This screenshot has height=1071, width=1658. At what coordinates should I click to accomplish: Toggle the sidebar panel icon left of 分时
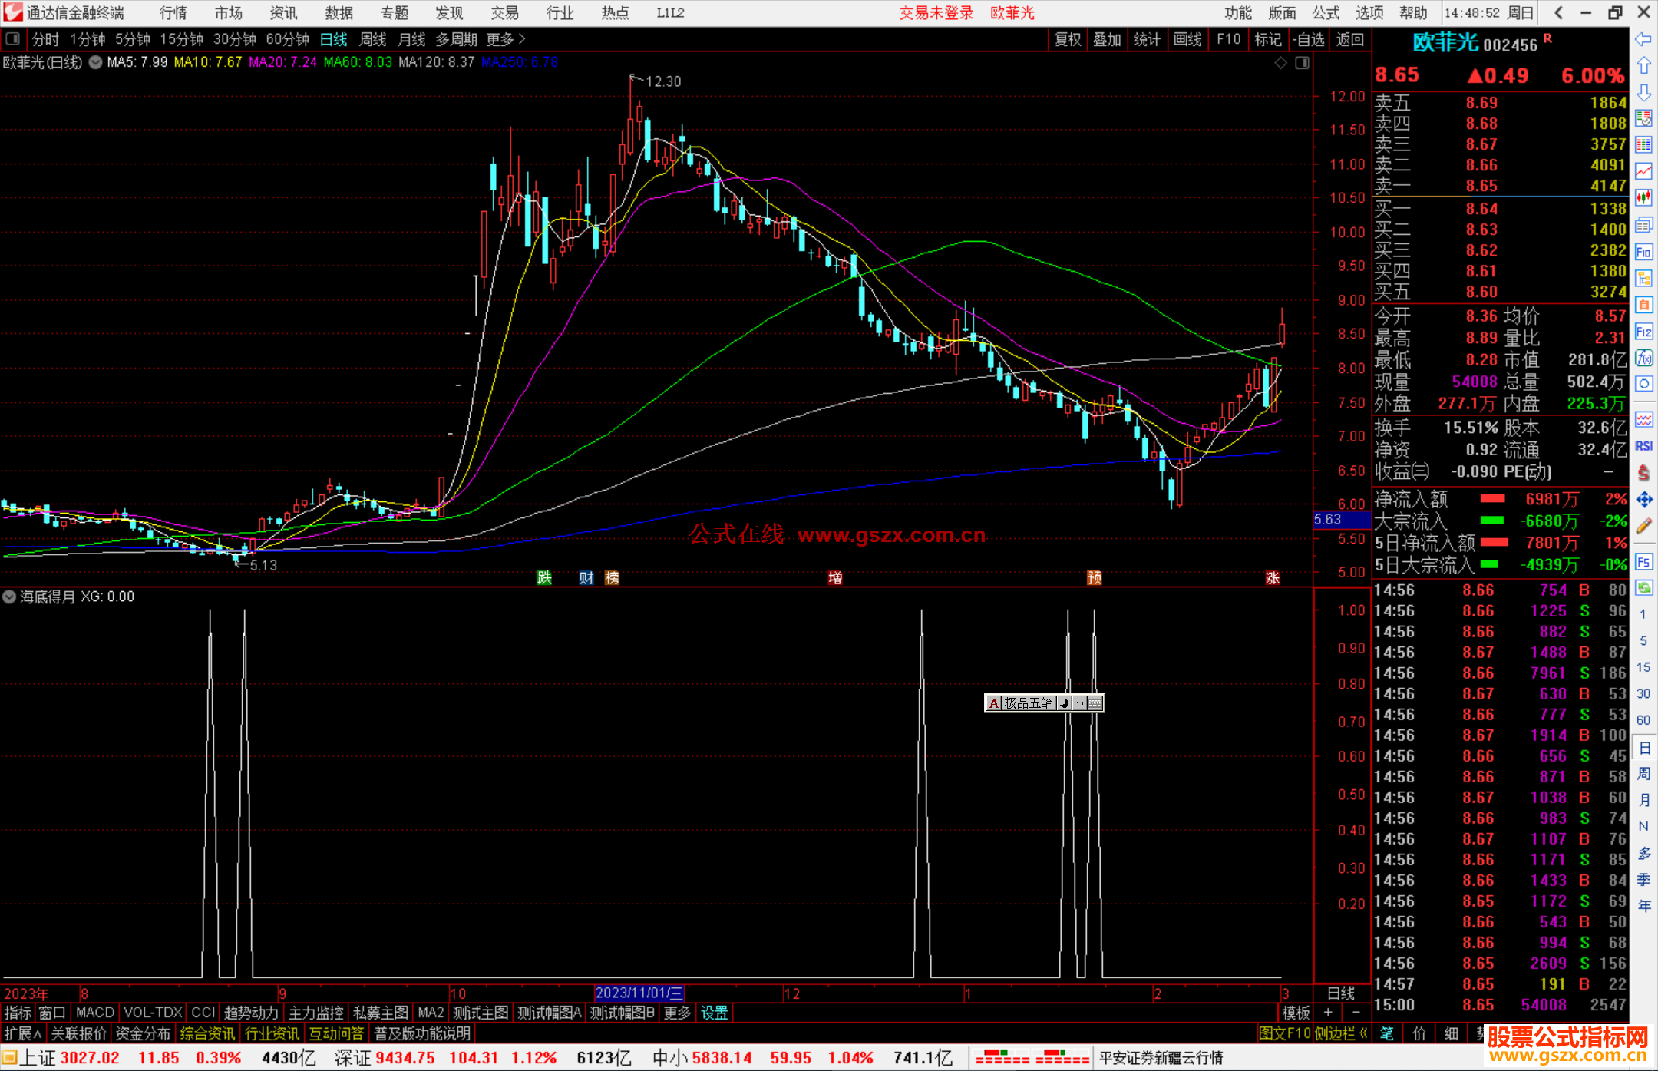click(12, 38)
